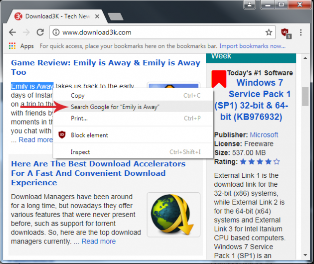Open the Windows 7 Service Pack 1 link
314x264 pixels.
252,100
